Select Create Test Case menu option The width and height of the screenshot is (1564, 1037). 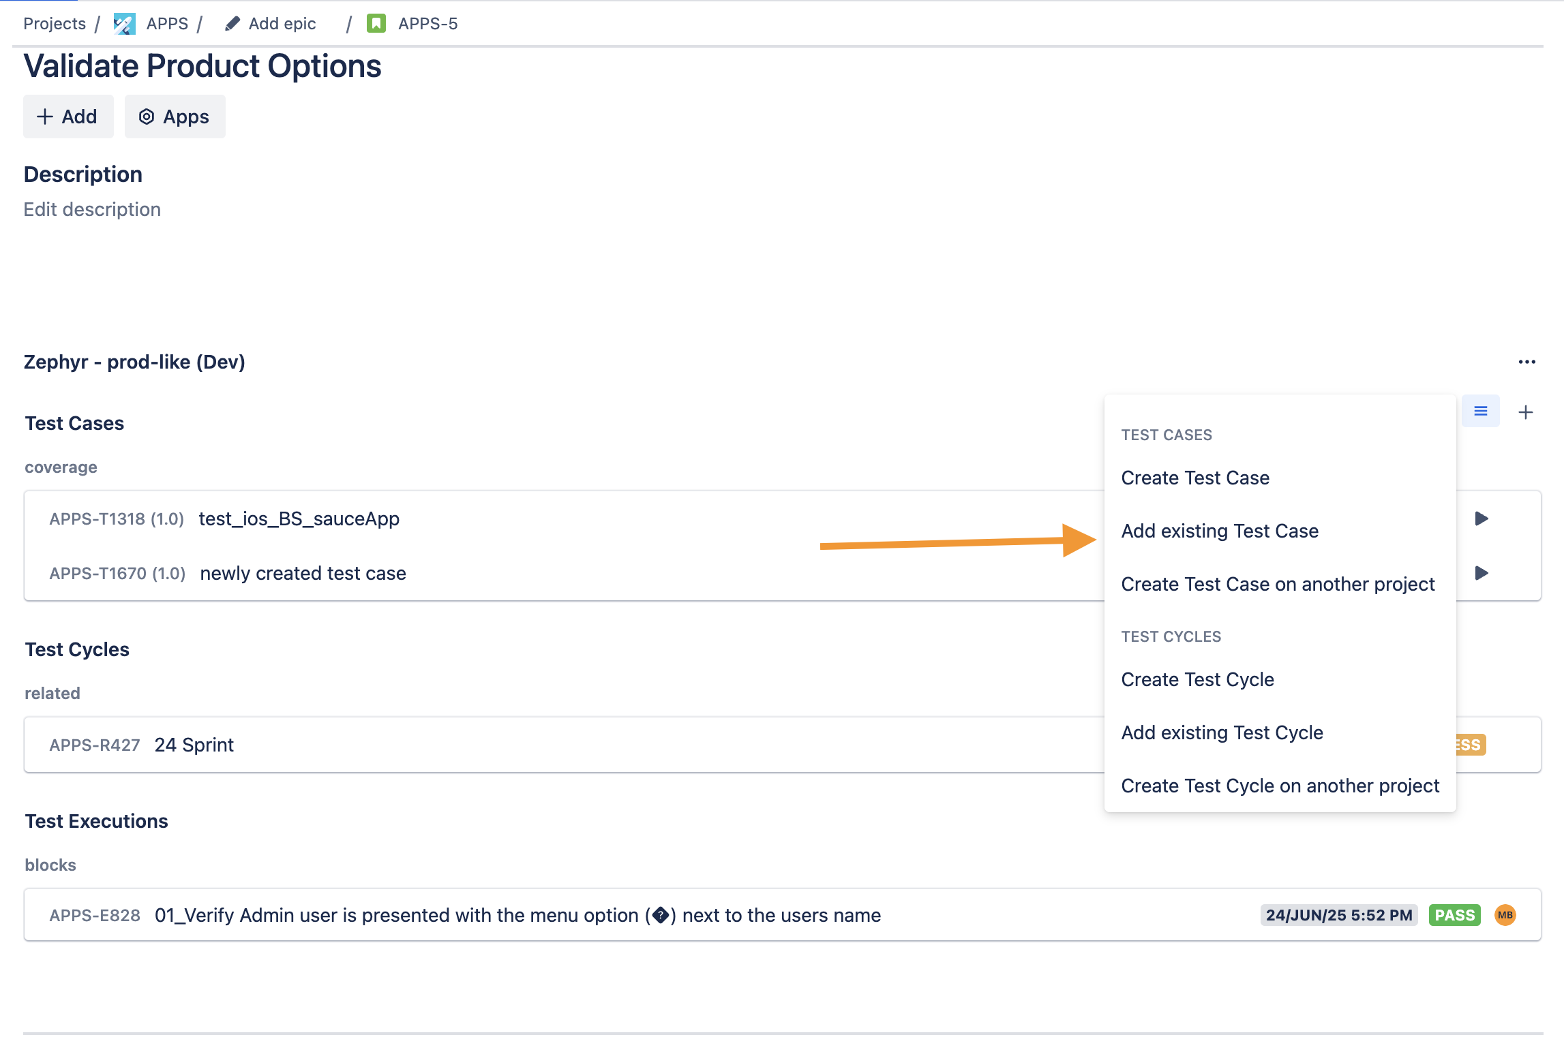(x=1195, y=478)
